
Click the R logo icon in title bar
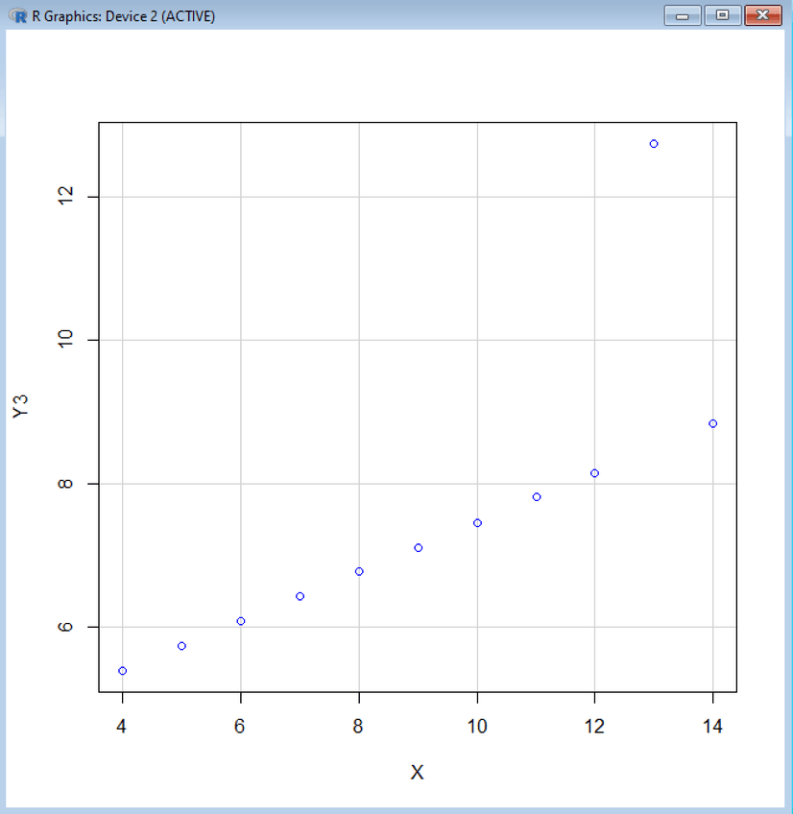pyautogui.click(x=17, y=15)
